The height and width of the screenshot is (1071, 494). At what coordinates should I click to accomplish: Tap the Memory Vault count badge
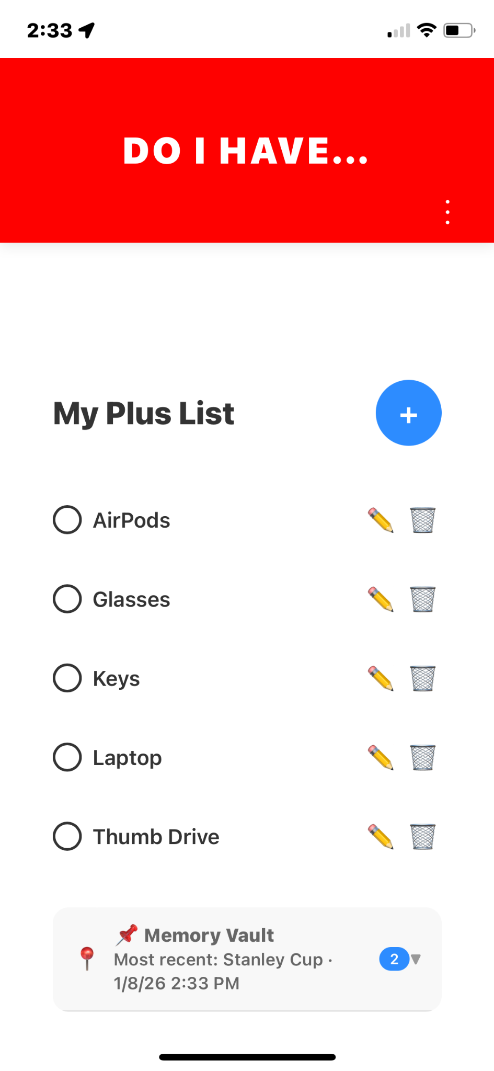(x=394, y=959)
